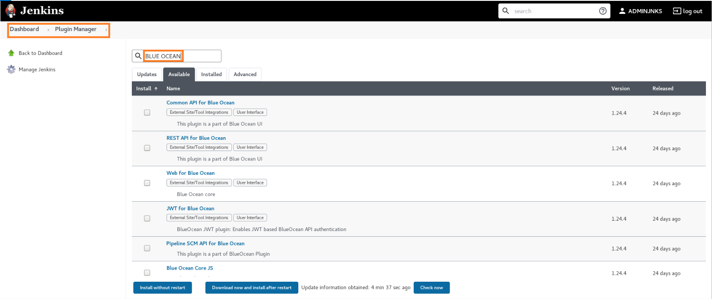Viewport: 712px width, 299px height.
Task: Open the Advanced tab
Action: coord(245,74)
